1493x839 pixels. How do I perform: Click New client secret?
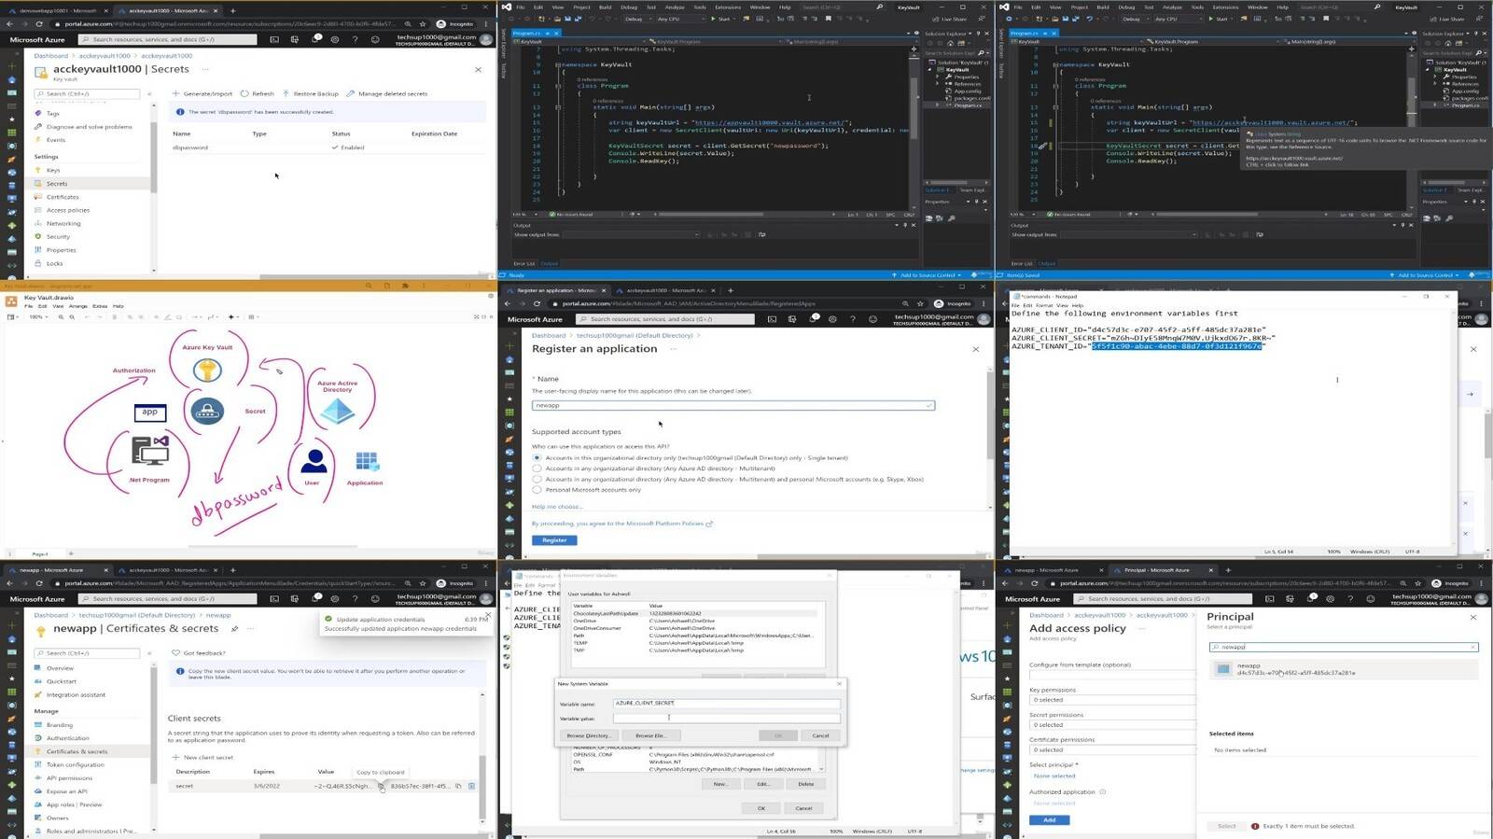(203, 758)
